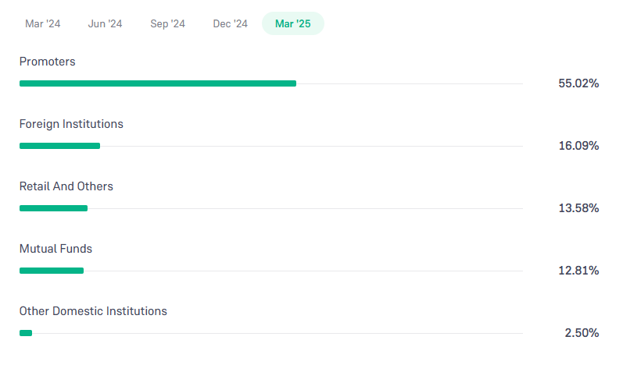The image size is (623, 365).
Task: Click the Promoters label
Action: pos(48,62)
